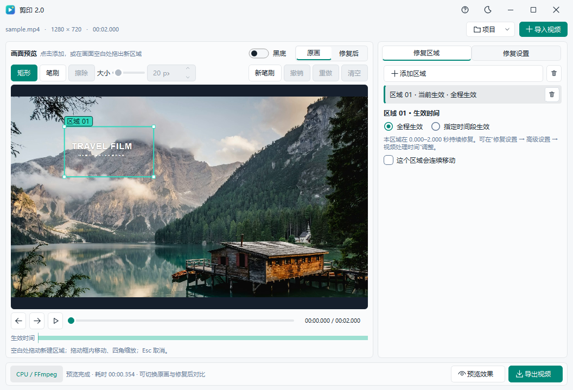The height and width of the screenshot is (390, 573).
Task: Delete 区域 01 using its trash icon
Action: click(x=552, y=94)
